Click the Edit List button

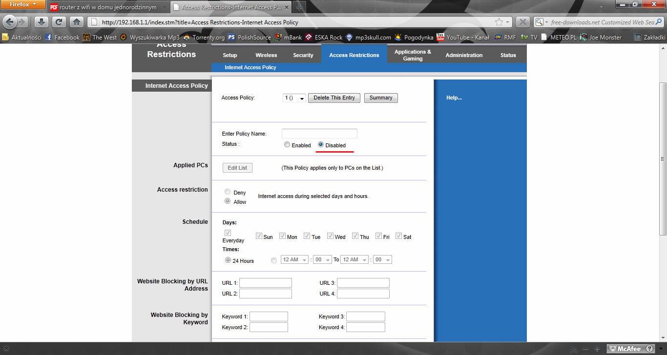click(x=237, y=168)
